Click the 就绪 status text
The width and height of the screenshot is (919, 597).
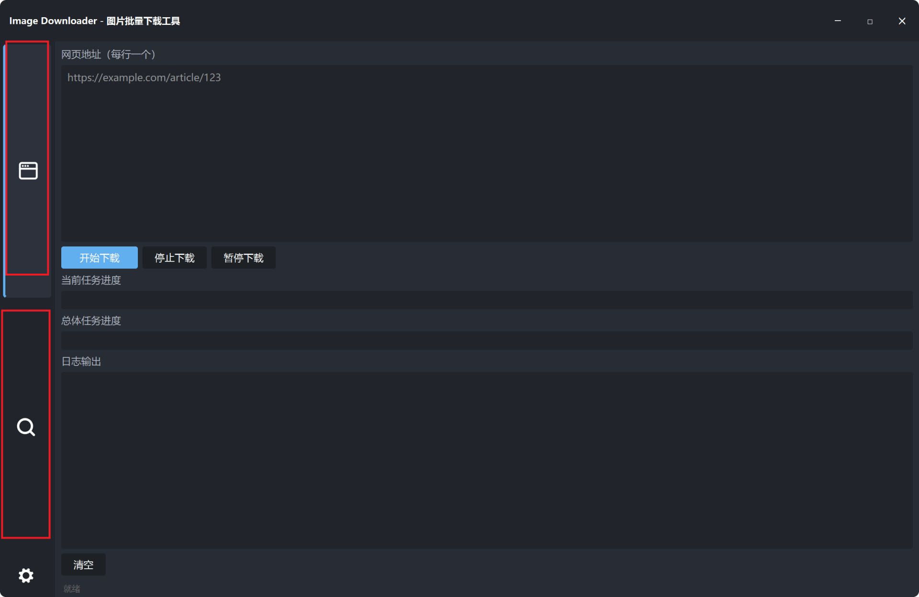tap(72, 589)
